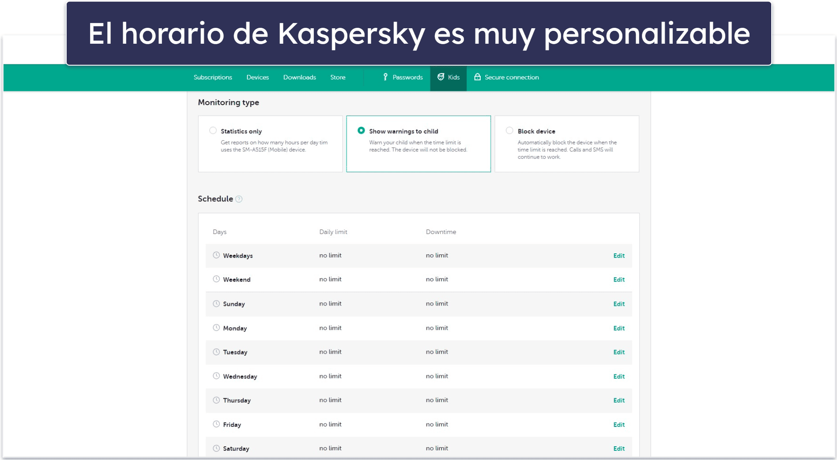Screen dimensions: 837x460
Task: Click the clock icon beside Monday
Action: tap(216, 328)
